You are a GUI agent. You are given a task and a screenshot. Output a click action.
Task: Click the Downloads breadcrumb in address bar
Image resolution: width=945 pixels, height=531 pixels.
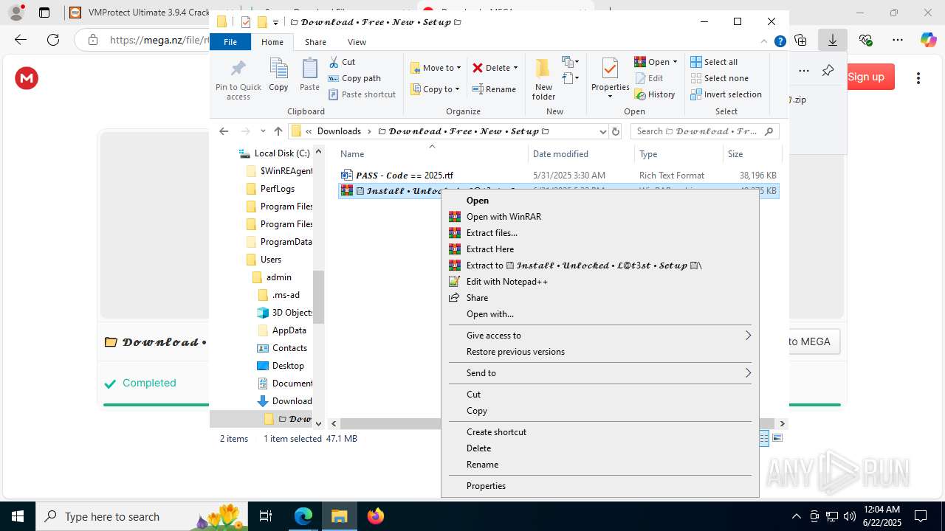pyautogui.click(x=339, y=131)
